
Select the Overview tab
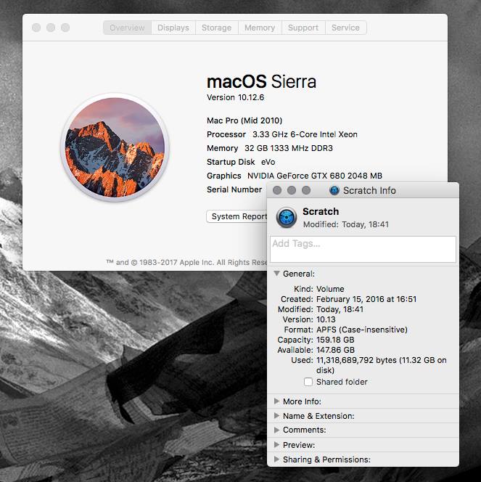point(127,28)
